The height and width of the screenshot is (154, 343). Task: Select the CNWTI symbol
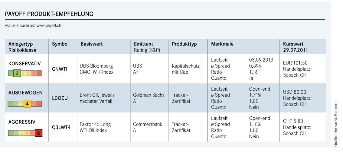coord(60,69)
